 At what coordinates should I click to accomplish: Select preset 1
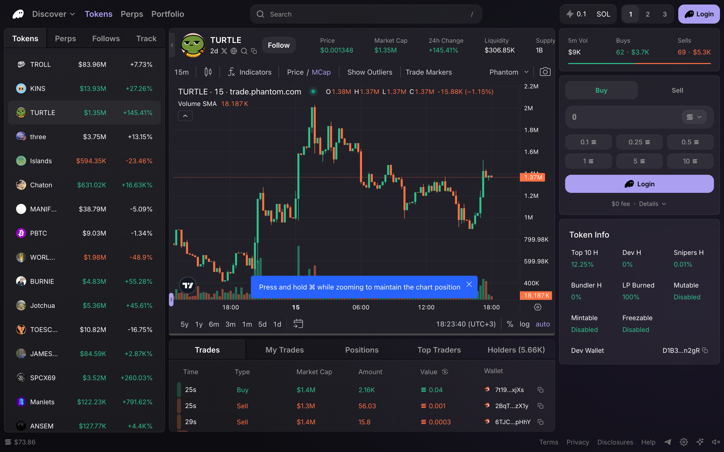[x=630, y=14]
